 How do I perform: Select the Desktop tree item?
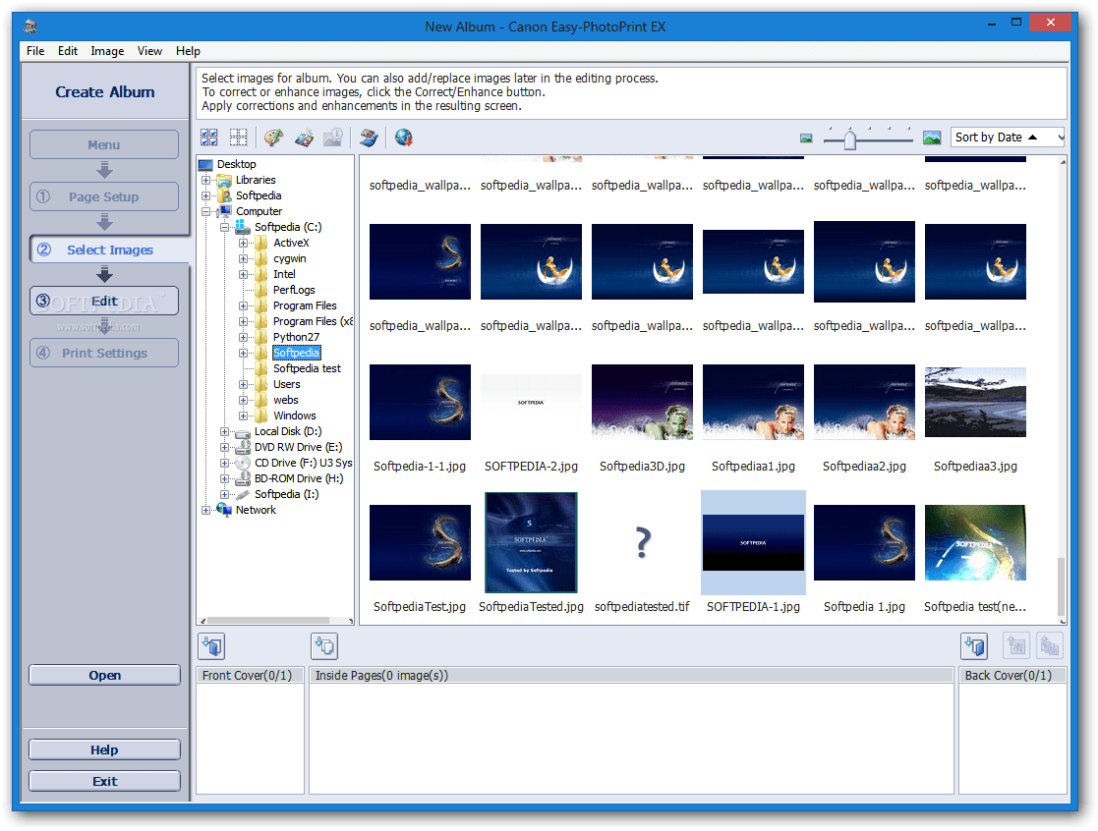(236, 164)
